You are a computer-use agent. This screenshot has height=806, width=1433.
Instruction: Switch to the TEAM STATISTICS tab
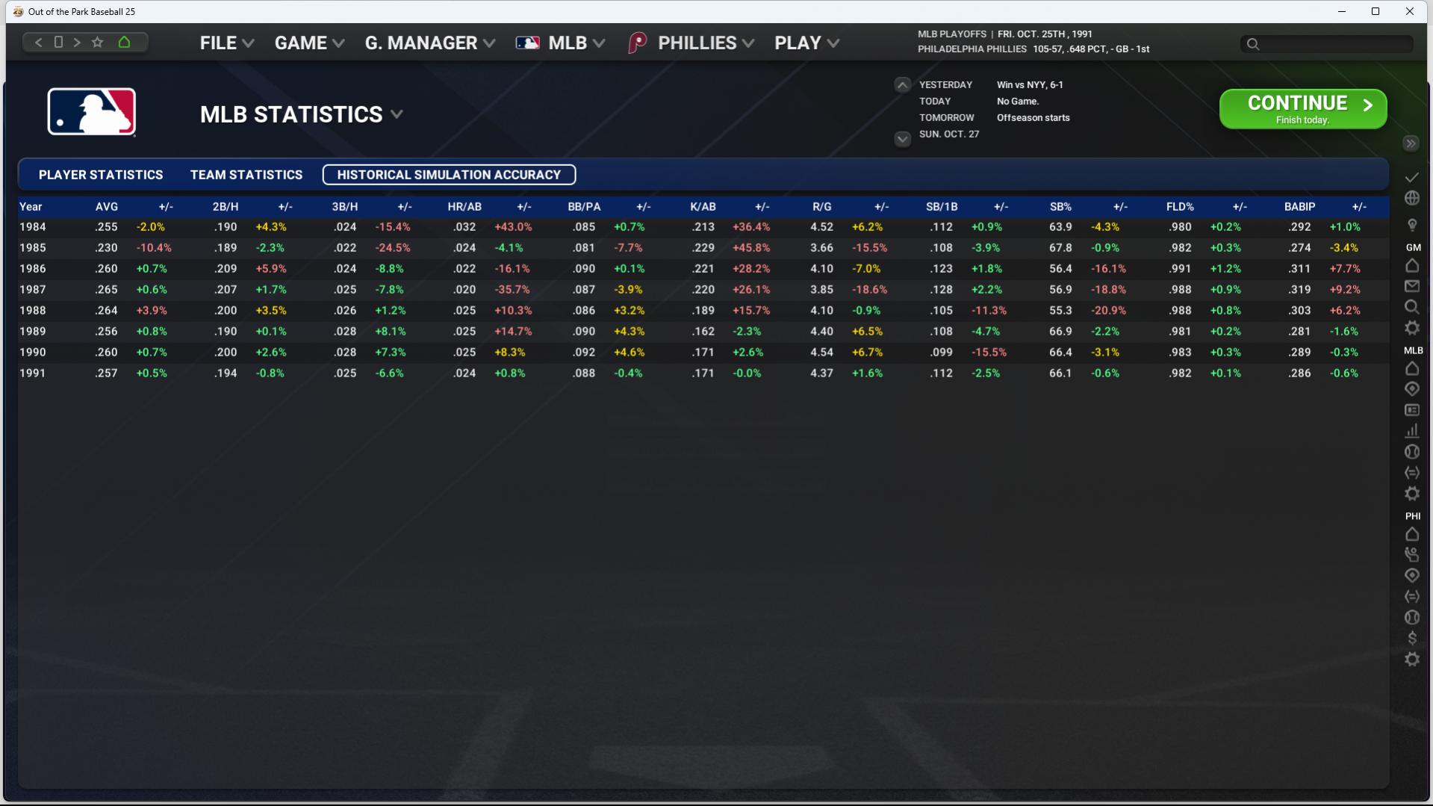click(246, 175)
